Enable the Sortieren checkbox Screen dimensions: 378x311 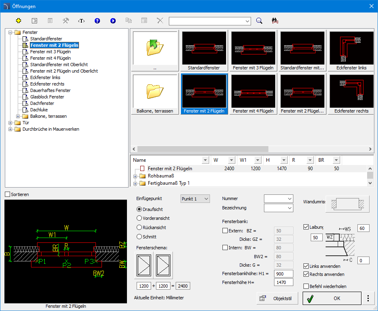tap(8, 194)
